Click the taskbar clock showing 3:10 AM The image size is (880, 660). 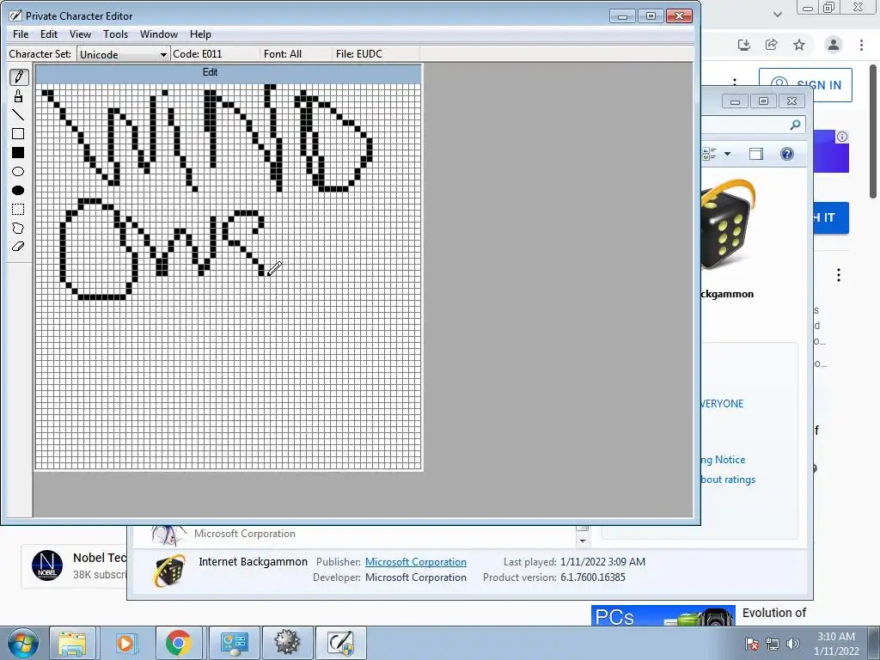tap(836, 644)
